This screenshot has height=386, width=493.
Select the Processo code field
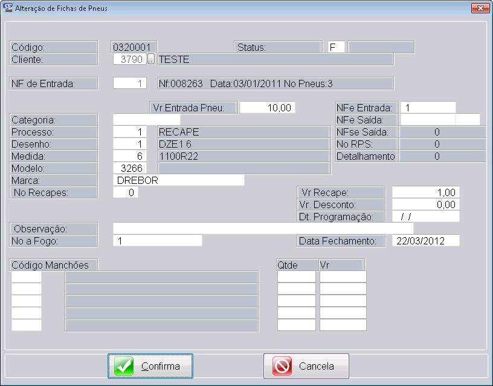tap(130, 132)
